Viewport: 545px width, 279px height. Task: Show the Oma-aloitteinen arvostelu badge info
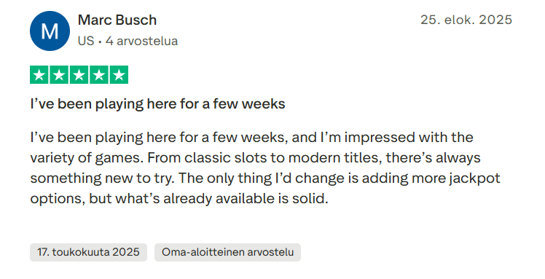click(x=227, y=252)
